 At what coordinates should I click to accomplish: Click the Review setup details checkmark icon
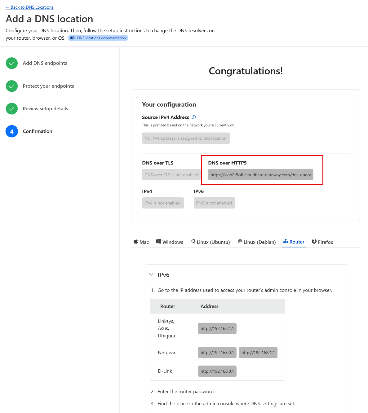(12, 109)
